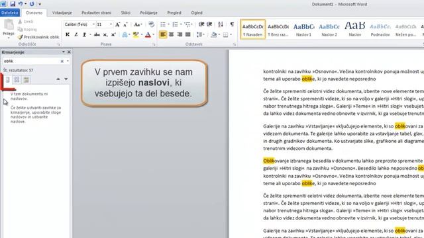
Task: Open Customize Quick Access Toolbar dropdown
Action: [x=40, y=4]
